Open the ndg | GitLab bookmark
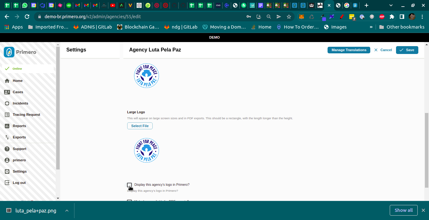This screenshot has width=429, height=220. click(181, 27)
